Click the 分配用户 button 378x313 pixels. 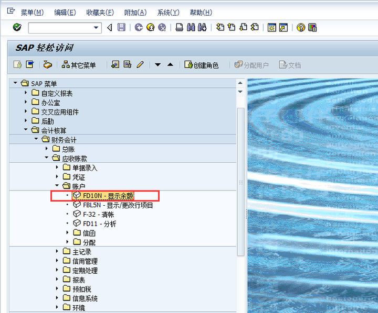coord(251,65)
